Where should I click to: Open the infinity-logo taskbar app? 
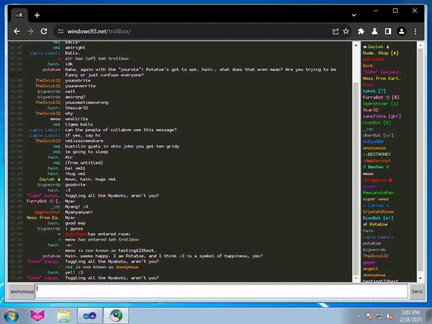click(89, 316)
